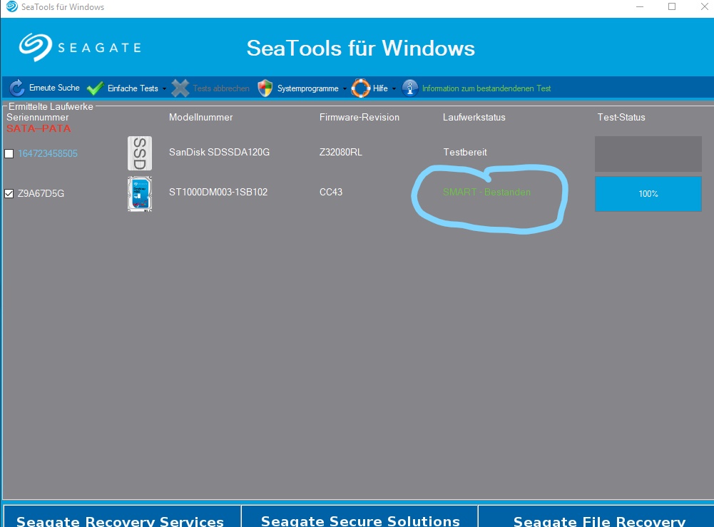Screen dimensions: 714x527
Task: Expand the Hilfe dropdown arrow
Action: coord(394,88)
